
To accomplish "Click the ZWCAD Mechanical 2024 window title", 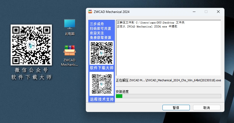I will (x=111, y=12).
